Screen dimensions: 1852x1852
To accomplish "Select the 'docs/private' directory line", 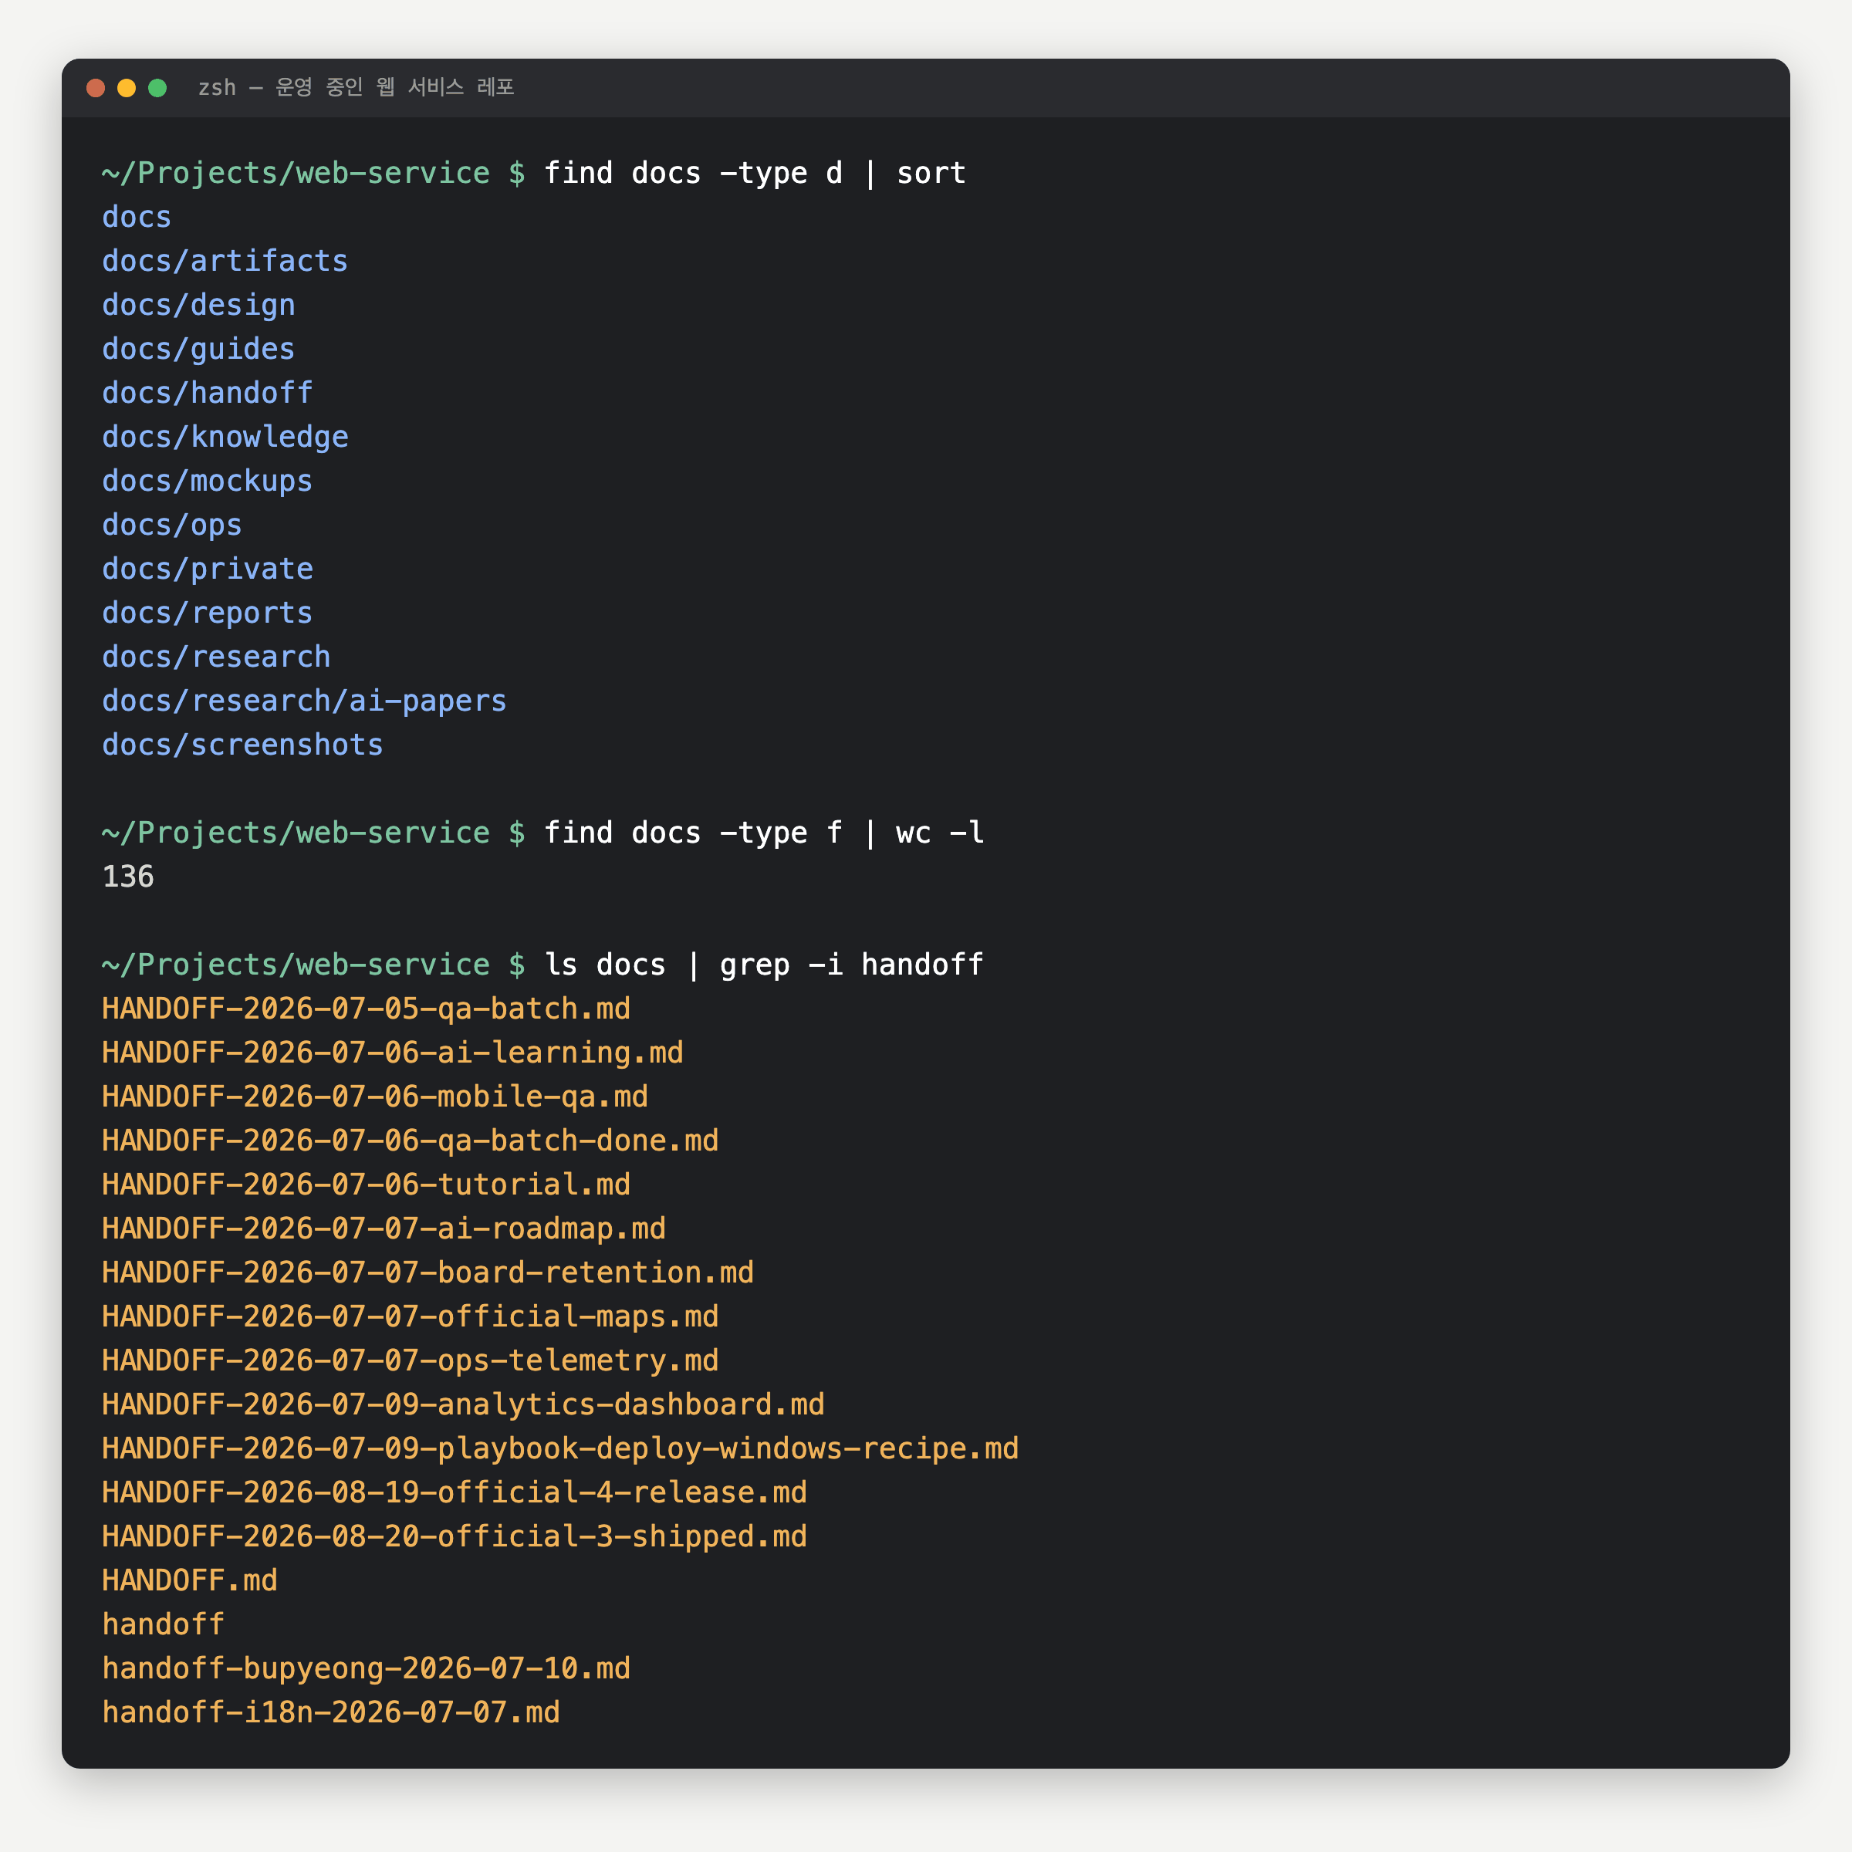I will (207, 569).
